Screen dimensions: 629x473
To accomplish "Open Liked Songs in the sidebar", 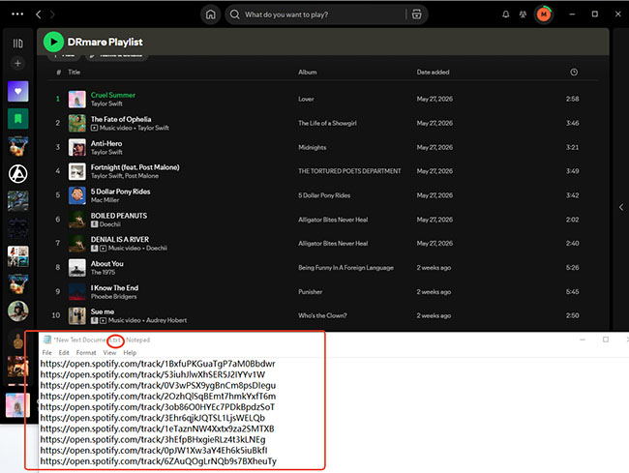I will click(18, 91).
